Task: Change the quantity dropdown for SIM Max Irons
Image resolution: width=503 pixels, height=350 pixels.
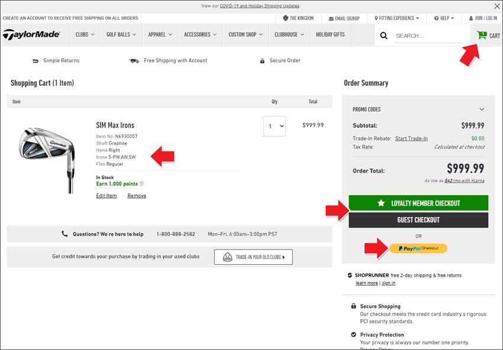Action: pyautogui.click(x=275, y=126)
